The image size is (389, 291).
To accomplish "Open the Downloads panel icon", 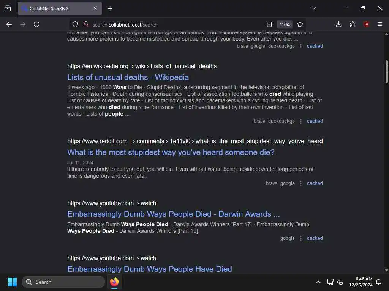I will coord(338,24).
